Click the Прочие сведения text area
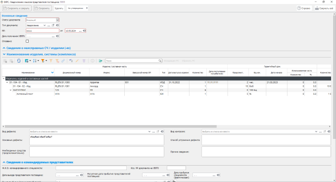The width and height of the screenshot is (336, 182). pos(266,152)
